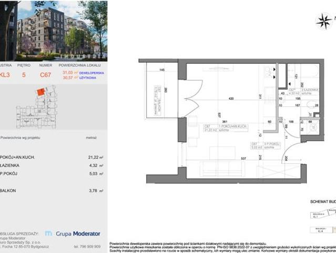Click the 3,78 m² balcony value

pos(96,190)
